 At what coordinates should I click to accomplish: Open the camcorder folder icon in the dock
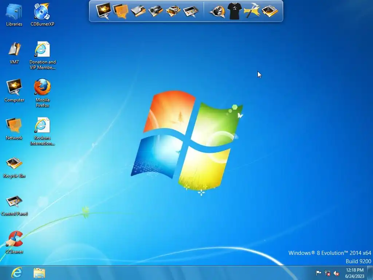click(x=155, y=11)
